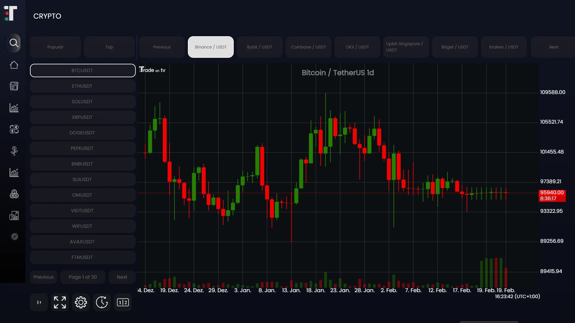Select the Popular filter
The image size is (575, 323).
tap(55, 47)
